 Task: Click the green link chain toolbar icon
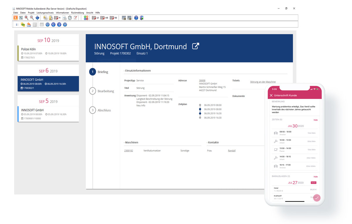pyautogui.click(x=23, y=25)
